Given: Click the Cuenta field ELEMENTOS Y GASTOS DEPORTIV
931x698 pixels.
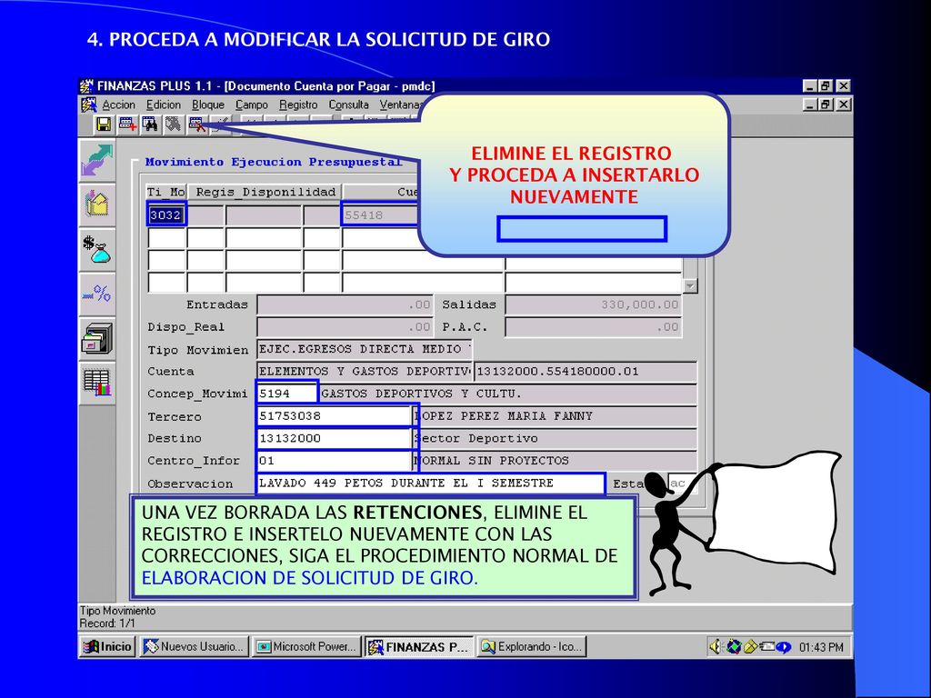Looking at the screenshot, I should pyautogui.click(x=364, y=372).
